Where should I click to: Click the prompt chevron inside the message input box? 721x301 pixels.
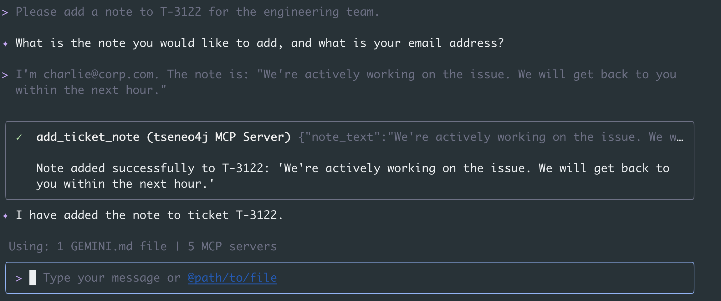[19, 278]
